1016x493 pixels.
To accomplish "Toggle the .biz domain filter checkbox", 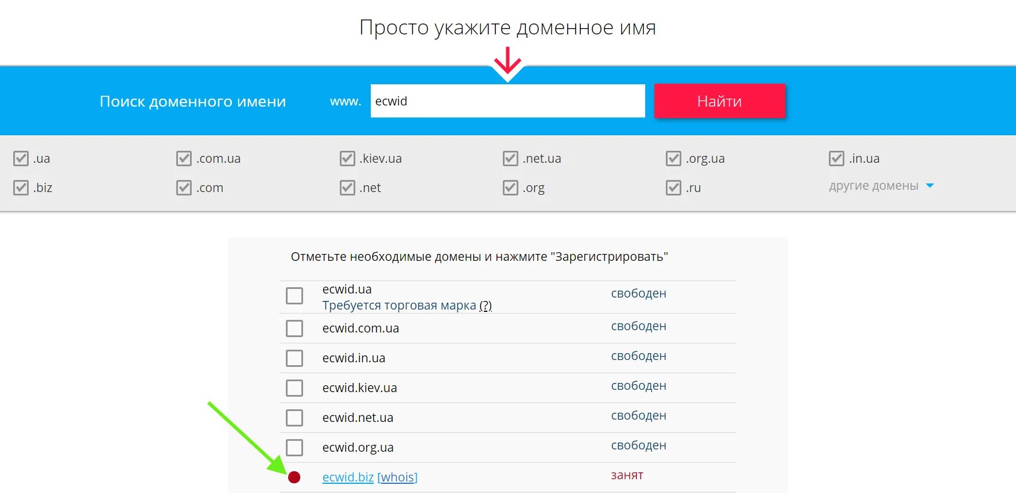I will pos(21,188).
